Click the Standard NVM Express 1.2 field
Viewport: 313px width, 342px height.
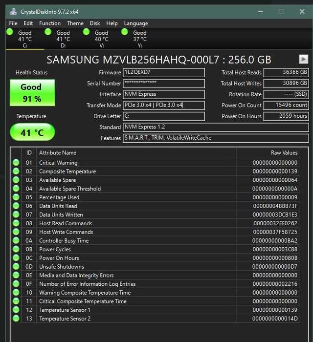[216, 127]
